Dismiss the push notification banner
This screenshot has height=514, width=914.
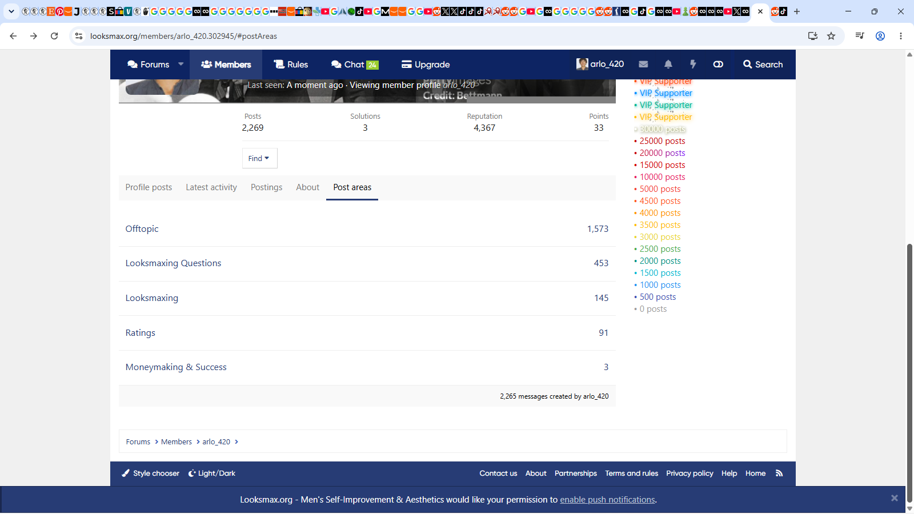[895, 498]
